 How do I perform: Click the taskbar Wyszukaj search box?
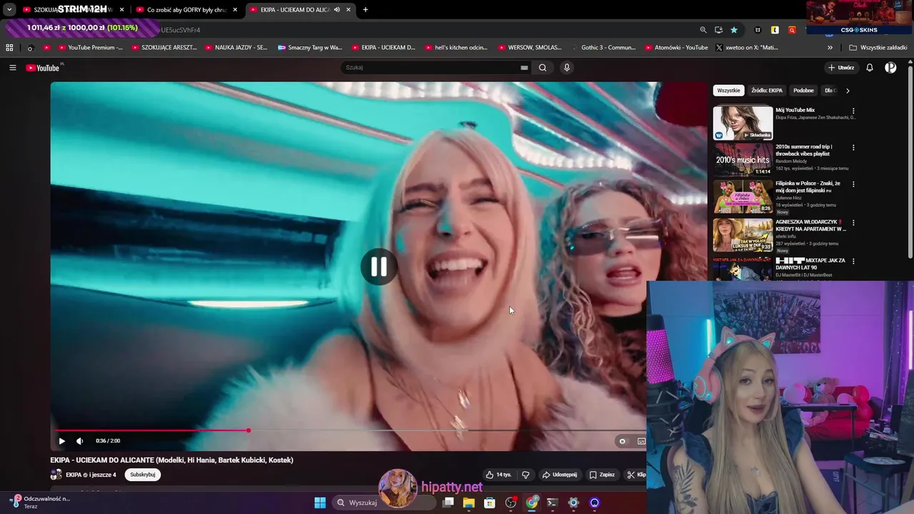tap(384, 503)
